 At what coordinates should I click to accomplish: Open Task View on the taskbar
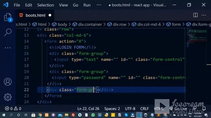tap(26, 115)
